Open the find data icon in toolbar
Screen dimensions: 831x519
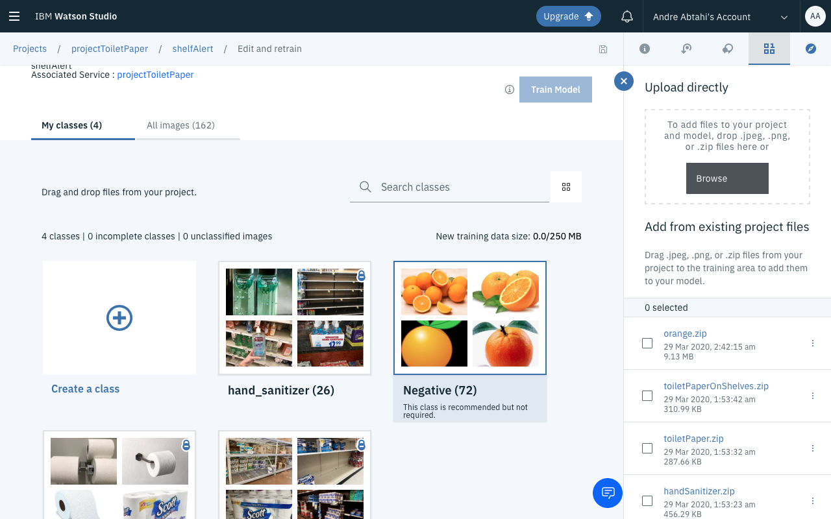[686, 49]
